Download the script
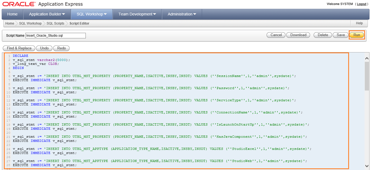372x170 pixels. tap(298, 35)
